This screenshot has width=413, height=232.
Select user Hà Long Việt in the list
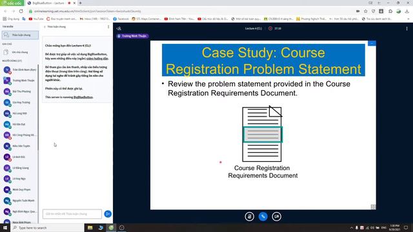(20, 113)
